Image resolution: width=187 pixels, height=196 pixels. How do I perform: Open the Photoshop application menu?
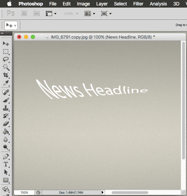[31, 4]
